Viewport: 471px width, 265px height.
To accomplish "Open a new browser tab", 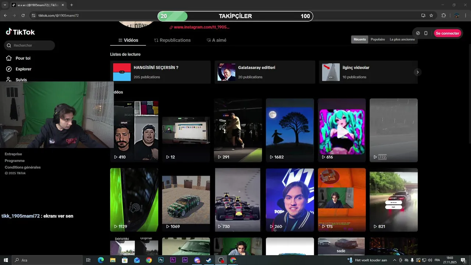I will [71, 5].
